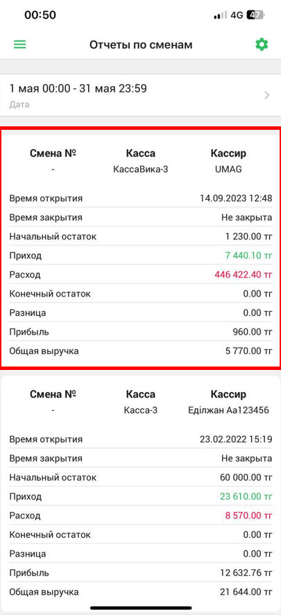
Task: Open the date filter 1 мая - 31 мая
Action: point(140,95)
